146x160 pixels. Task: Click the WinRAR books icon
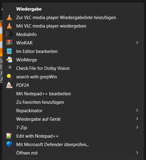point(9,43)
